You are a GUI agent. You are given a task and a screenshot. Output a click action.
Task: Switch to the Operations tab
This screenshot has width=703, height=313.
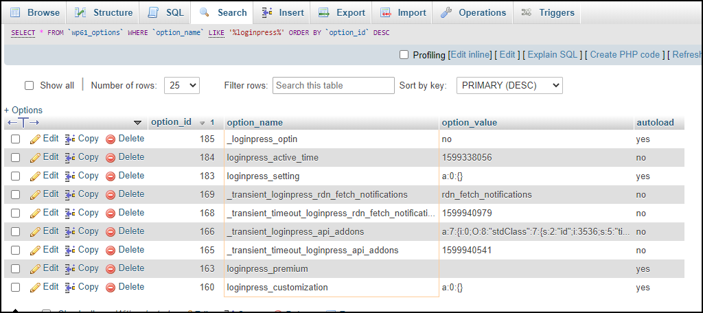(x=472, y=12)
